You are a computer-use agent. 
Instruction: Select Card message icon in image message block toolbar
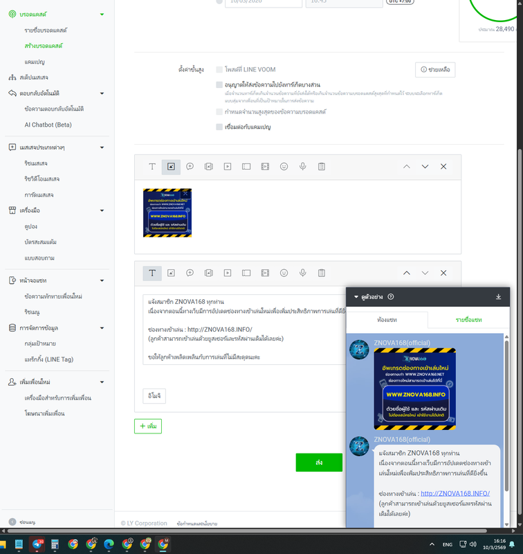[246, 166]
